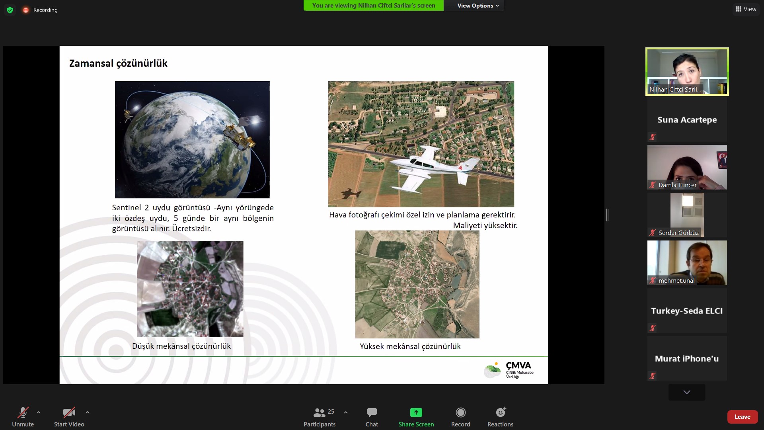This screenshot has width=764, height=430.
Task: Change layout with the View button
Action: [x=746, y=9]
